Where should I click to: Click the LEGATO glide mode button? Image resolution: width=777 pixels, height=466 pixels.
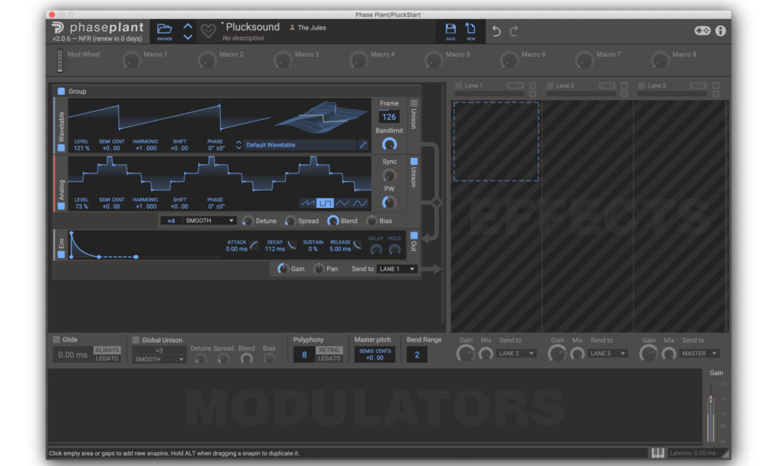pos(107,358)
